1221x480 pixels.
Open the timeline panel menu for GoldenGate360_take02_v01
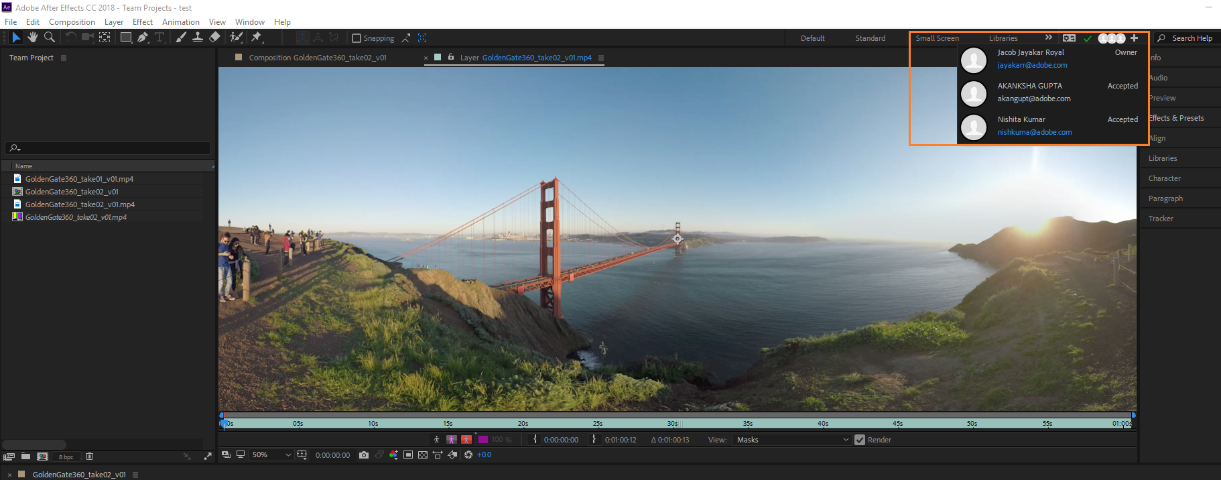pos(135,474)
